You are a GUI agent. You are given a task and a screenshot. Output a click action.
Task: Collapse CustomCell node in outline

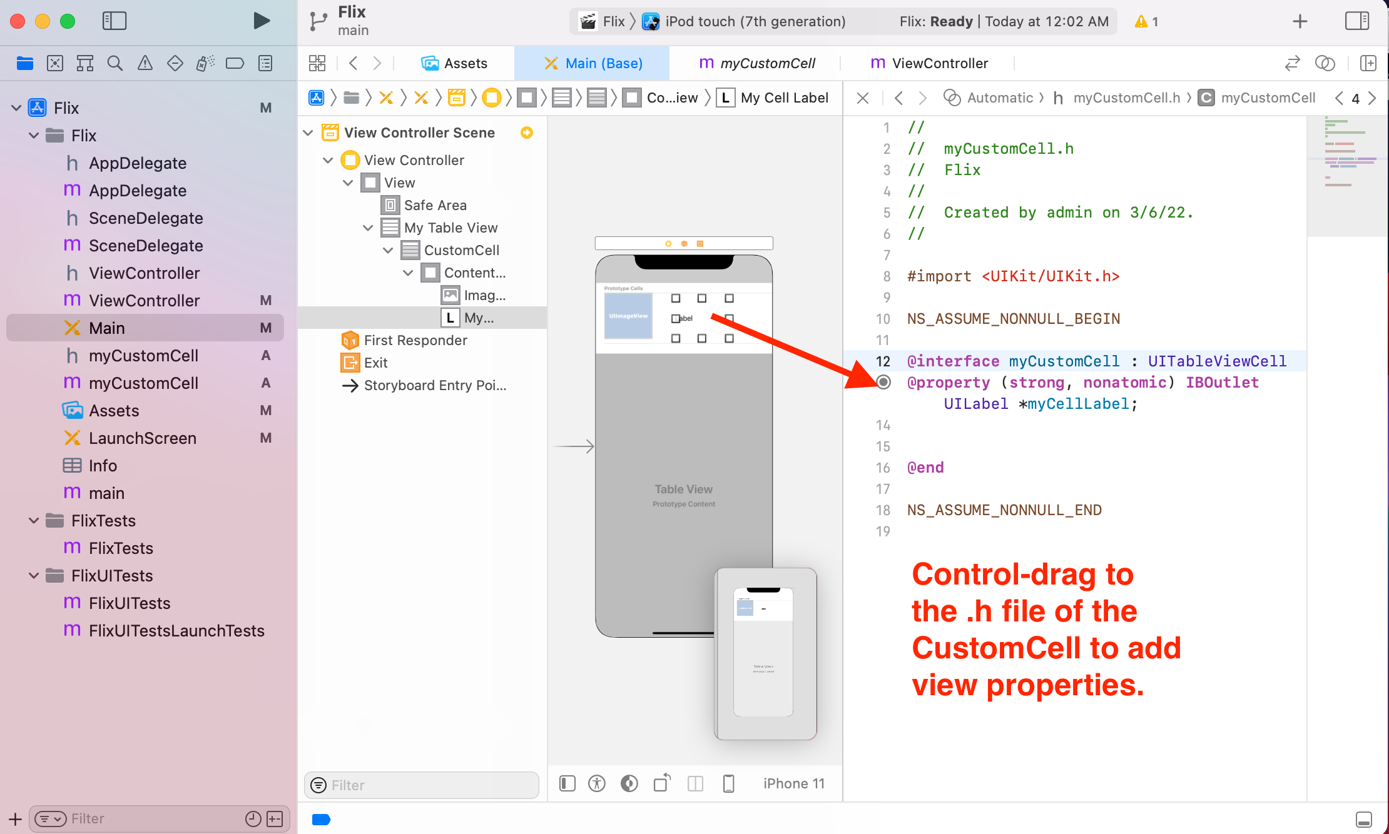388,250
